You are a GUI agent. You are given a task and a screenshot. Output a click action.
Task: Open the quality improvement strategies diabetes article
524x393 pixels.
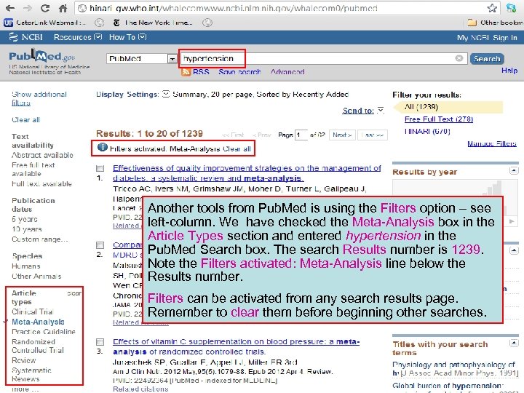click(247, 173)
